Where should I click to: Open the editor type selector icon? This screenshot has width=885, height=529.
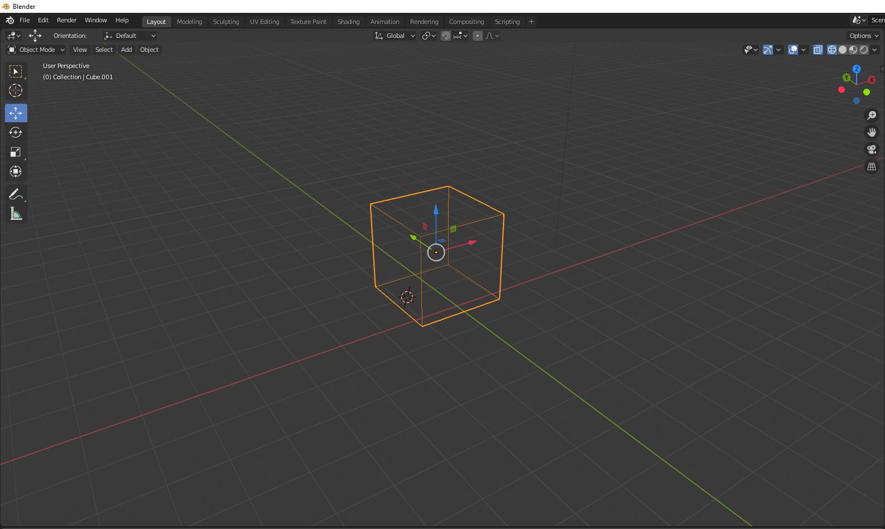[x=13, y=36]
